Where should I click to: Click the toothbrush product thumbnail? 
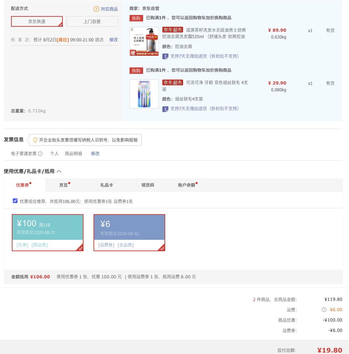pyautogui.click(x=144, y=94)
